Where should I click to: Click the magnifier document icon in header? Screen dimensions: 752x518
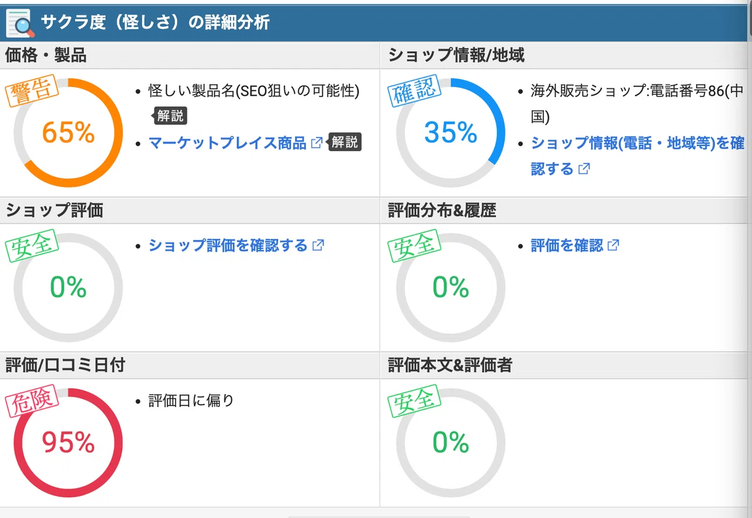tap(20, 23)
